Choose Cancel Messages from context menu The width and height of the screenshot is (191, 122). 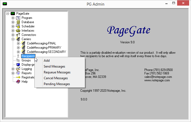60,78
